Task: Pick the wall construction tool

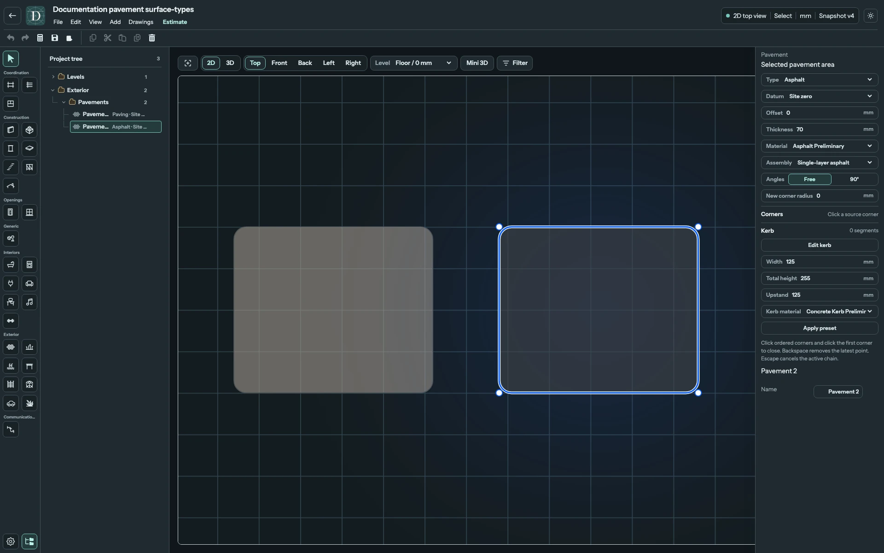Action: [11, 130]
